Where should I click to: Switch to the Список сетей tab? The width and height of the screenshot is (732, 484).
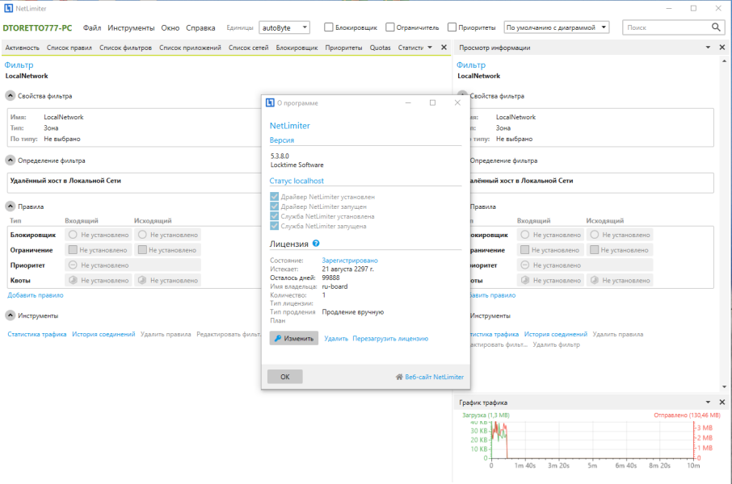(248, 48)
